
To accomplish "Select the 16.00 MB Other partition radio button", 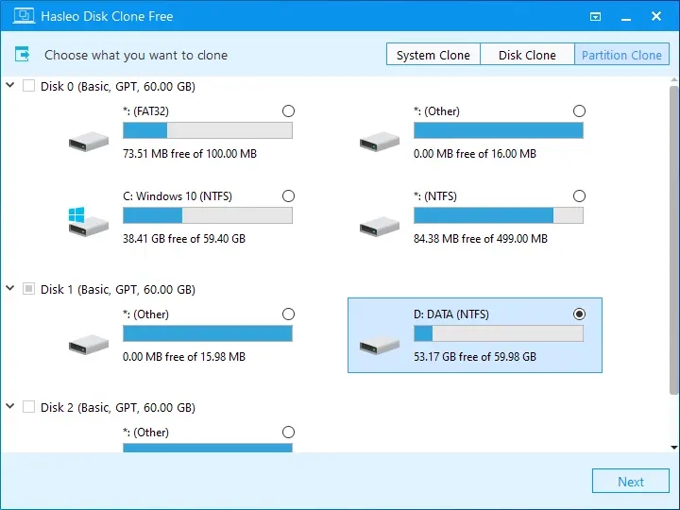I will coord(579,111).
